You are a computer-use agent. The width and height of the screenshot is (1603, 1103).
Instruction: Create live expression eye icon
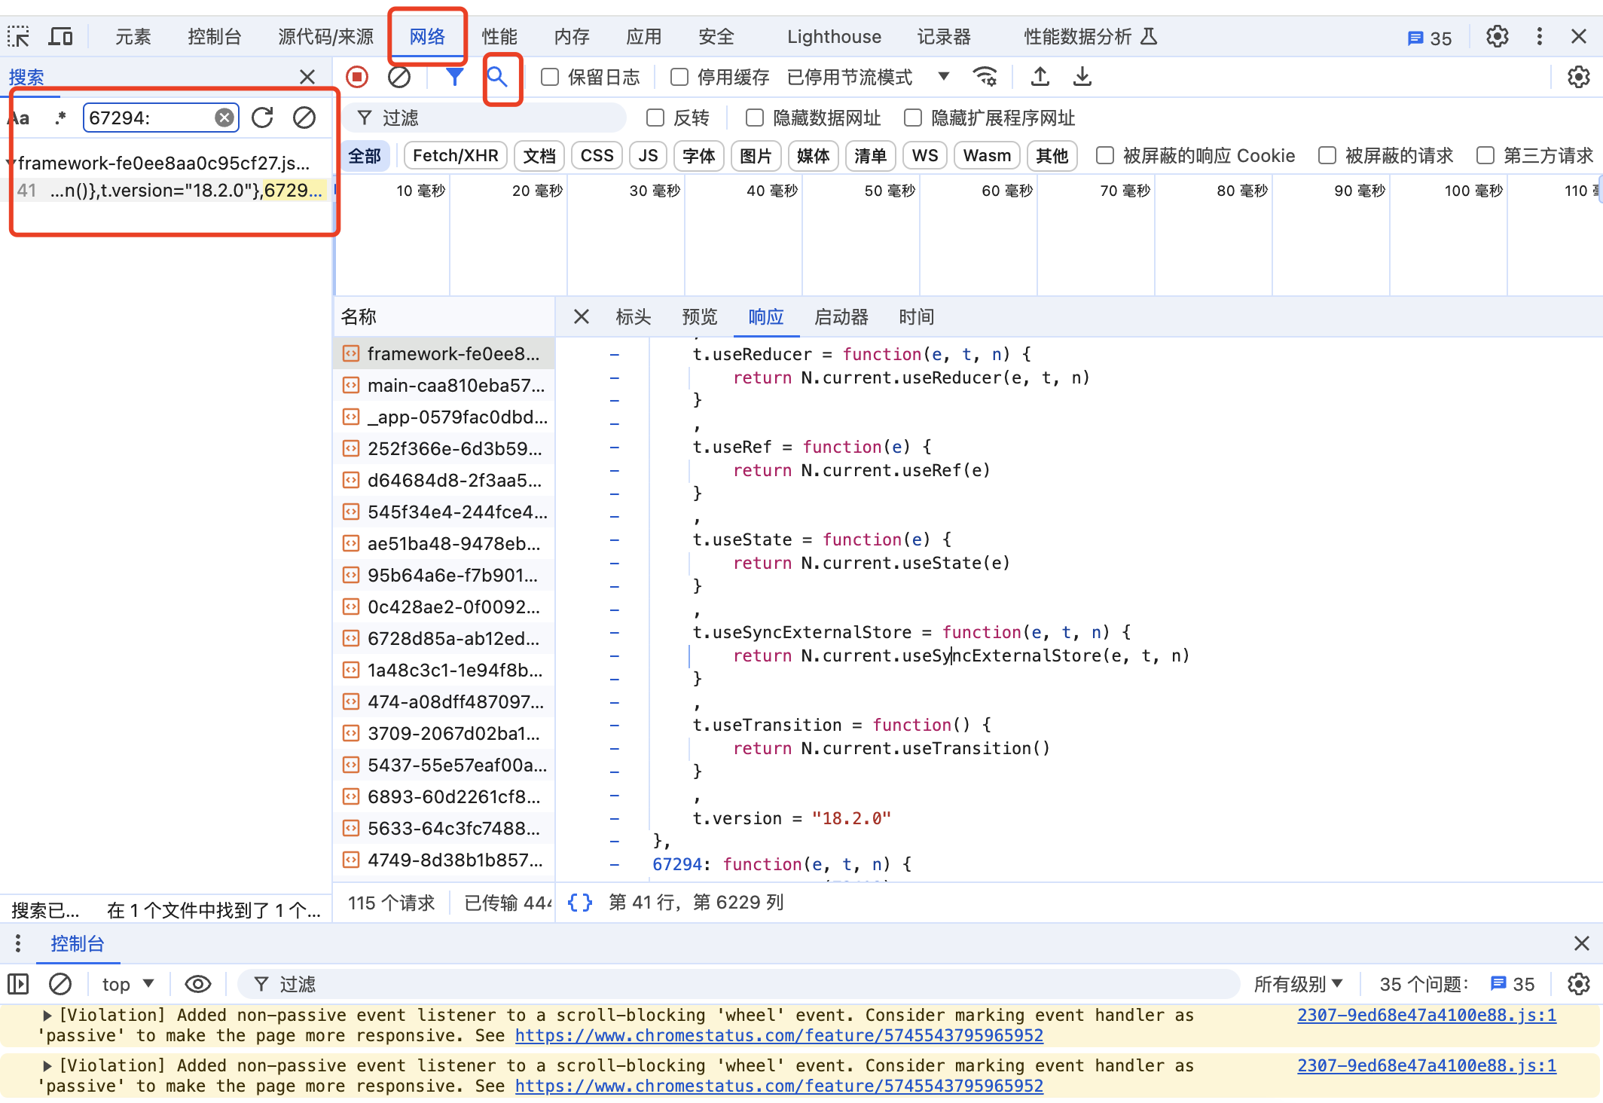click(198, 984)
